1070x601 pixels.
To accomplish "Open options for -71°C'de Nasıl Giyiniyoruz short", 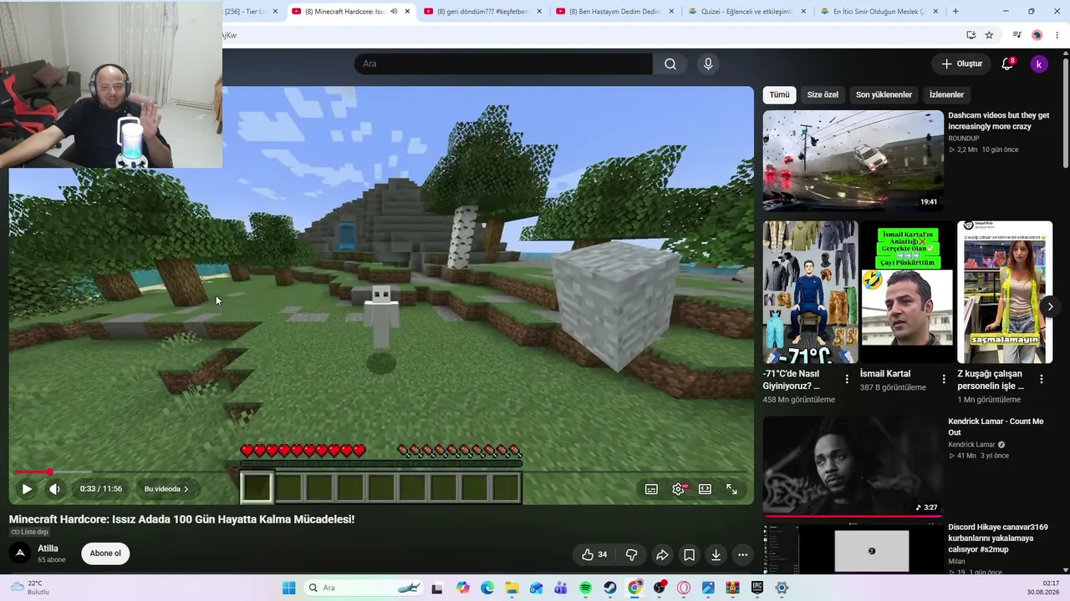I will (847, 380).
